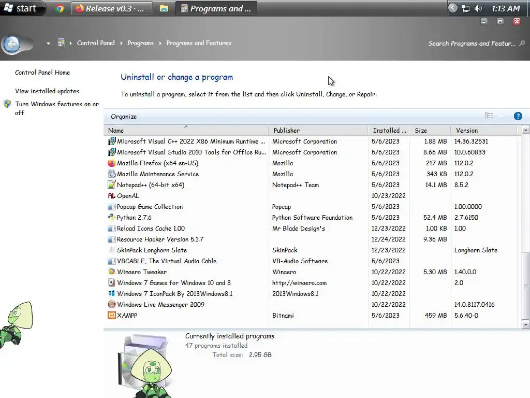
Task: Click the Mozilla Maintenance Service icon
Action: click(x=112, y=174)
